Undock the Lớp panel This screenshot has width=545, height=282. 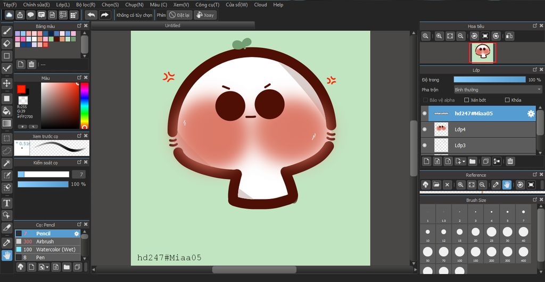534,70
